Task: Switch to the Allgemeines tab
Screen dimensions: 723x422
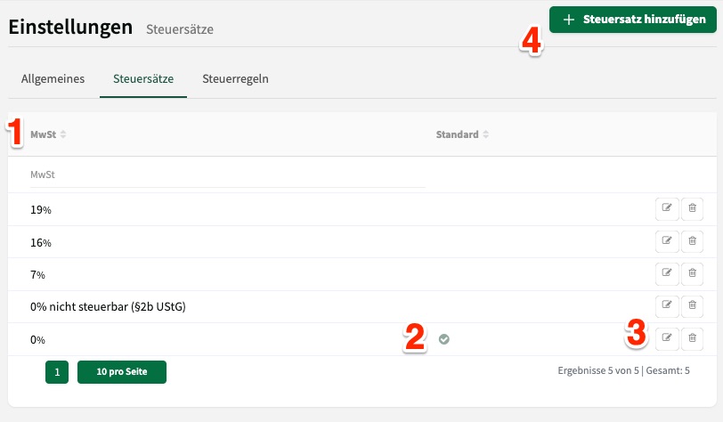Action: pyautogui.click(x=53, y=78)
